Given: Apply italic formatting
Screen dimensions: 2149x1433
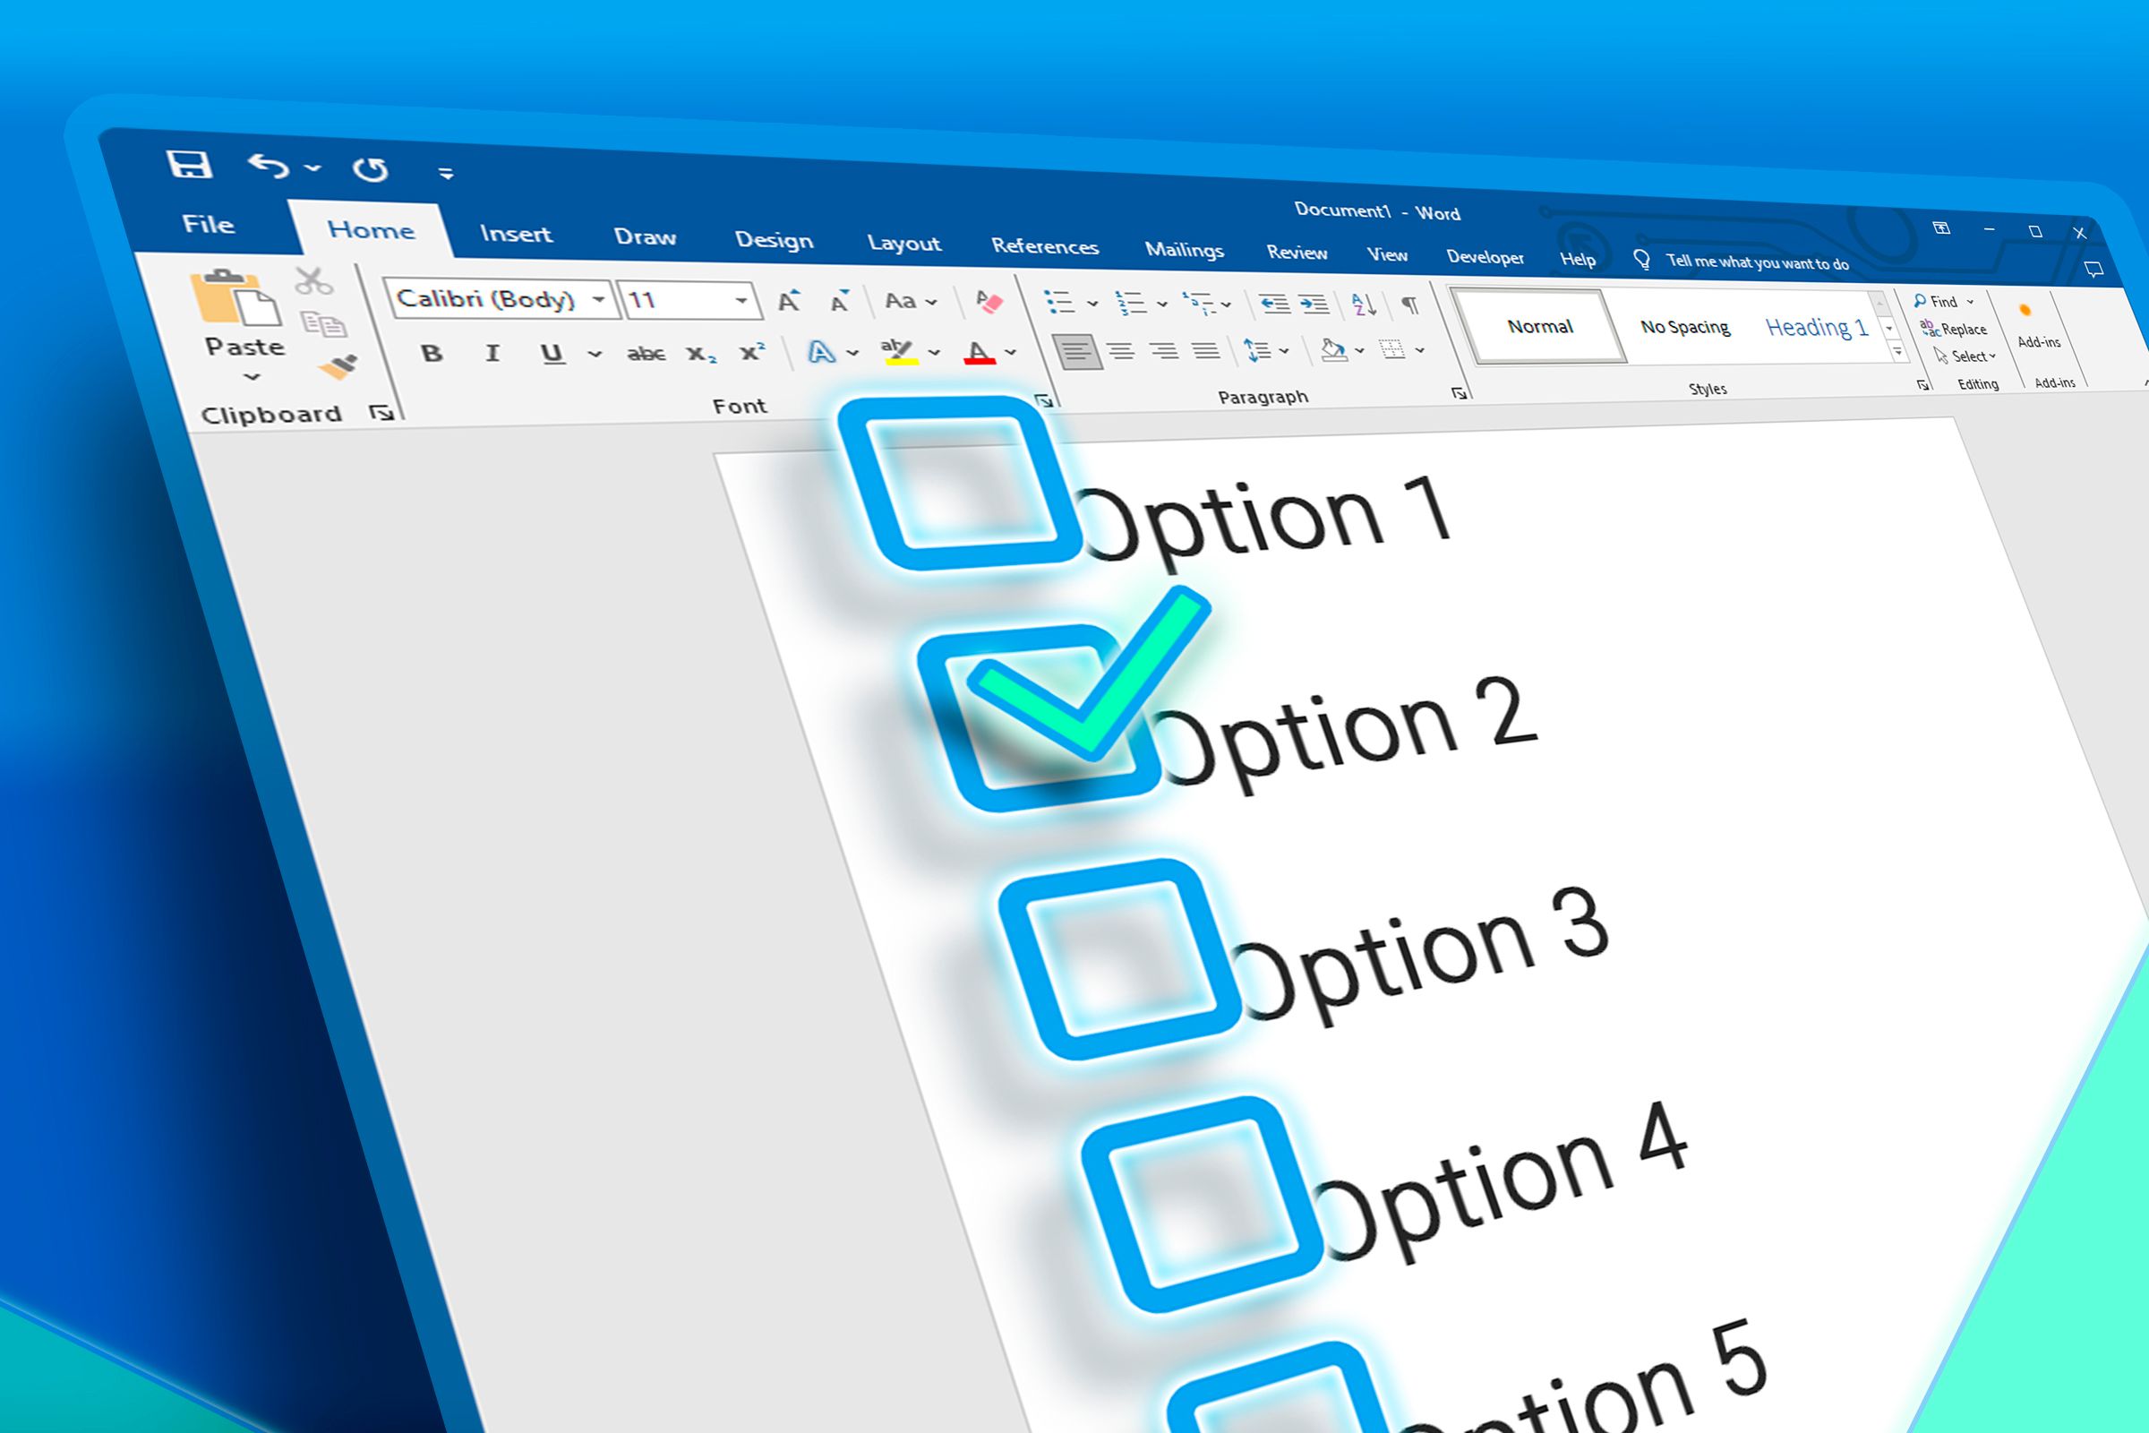Looking at the screenshot, I should point(493,352).
